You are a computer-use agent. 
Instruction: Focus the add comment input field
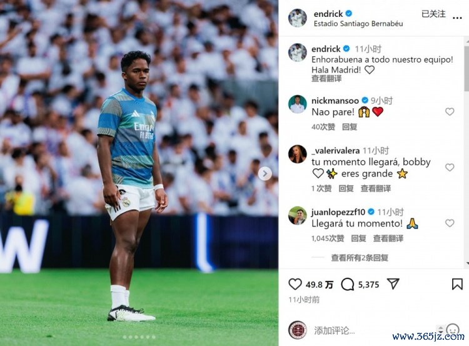[x=374, y=330]
